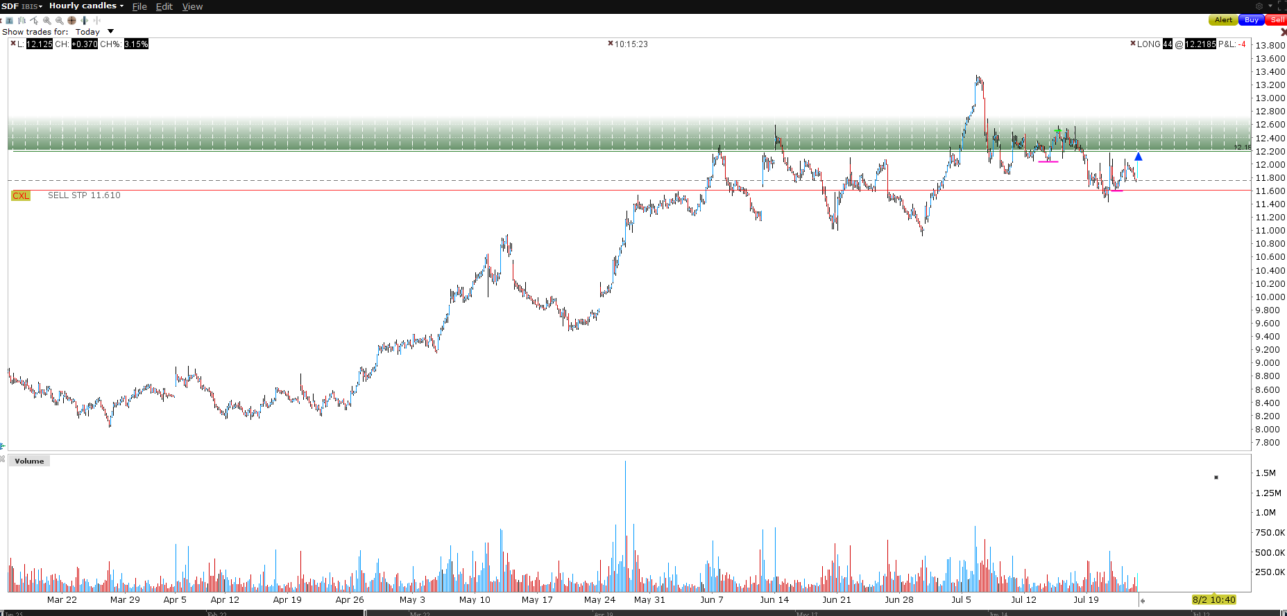Viewport: 1287px width, 616px height.
Task: Click the red Sell button
Action: pos(1277,20)
